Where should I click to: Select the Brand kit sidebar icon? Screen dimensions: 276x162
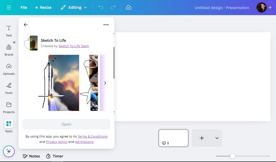[9, 49]
